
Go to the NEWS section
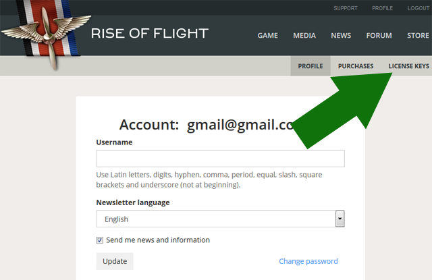point(341,36)
